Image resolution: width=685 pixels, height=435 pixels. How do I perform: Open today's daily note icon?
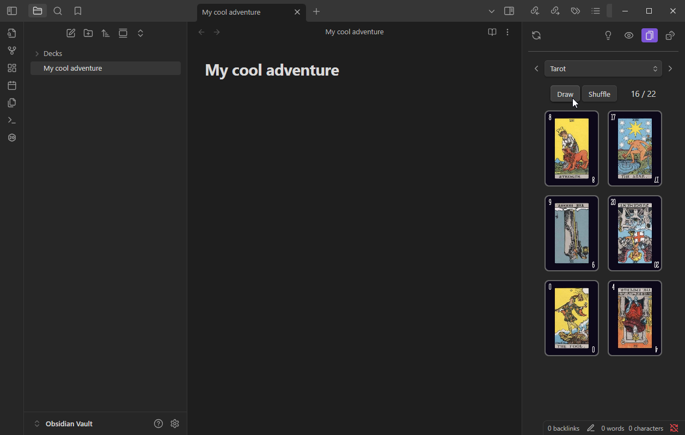[x=12, y=85]
